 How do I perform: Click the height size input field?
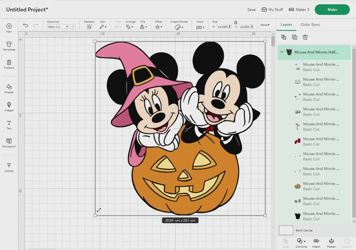[x=245, y=27]
